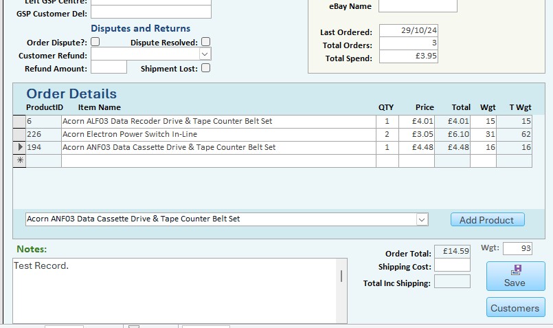Click into the Notes text area
The image size is (553, 328).
click(x=172, y=289)
